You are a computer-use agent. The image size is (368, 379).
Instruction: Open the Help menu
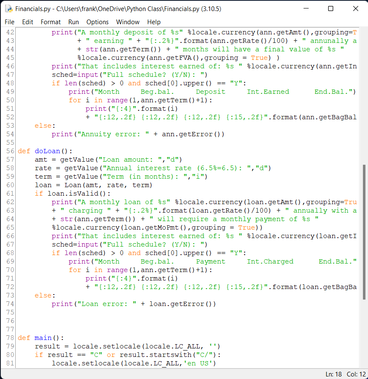tap(154, 22)
